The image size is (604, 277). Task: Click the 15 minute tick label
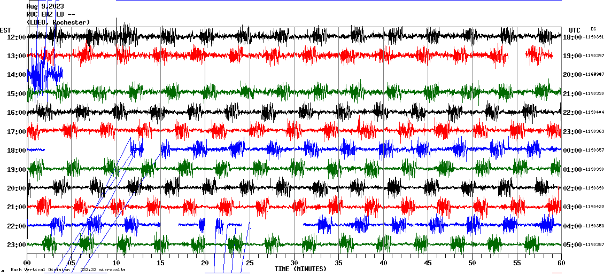pyautogui.click(x=160, y=263)
